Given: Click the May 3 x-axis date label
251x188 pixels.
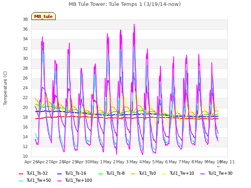Looking at the screenshot, I should click(122, 162).
